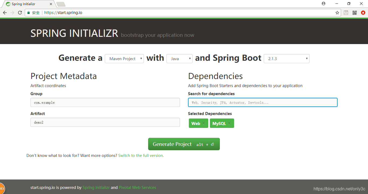Viewport: 368px width, 194px height.
Task: Click the Dependencies heading
Action: pos(216,76)
